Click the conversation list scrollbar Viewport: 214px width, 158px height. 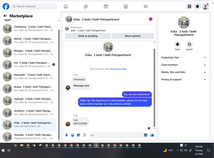click(59, 84)
